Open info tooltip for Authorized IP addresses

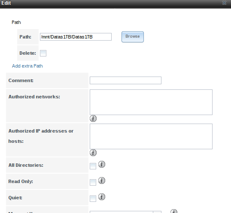93,153
